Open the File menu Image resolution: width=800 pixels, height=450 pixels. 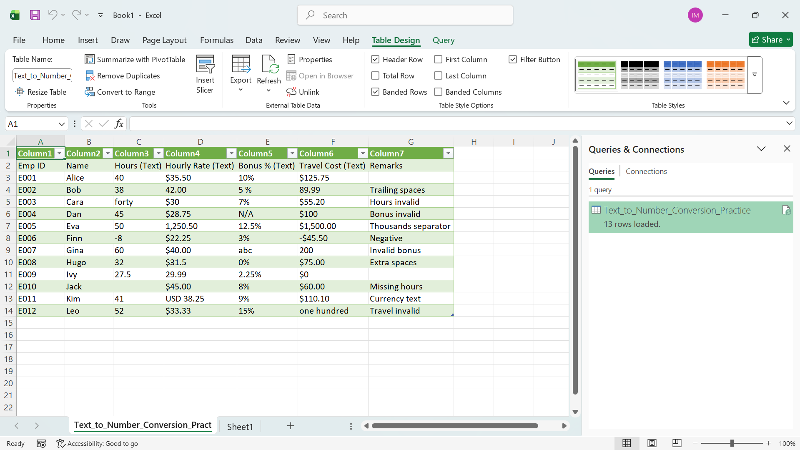click(19, 40)
